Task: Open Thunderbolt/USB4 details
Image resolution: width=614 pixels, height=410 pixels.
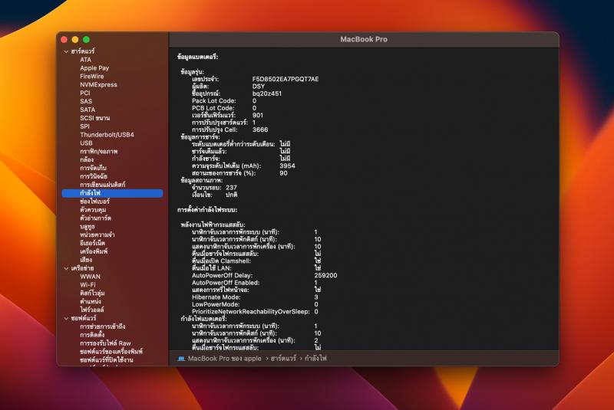Action: pyautogui.click(x=107, y=135)
